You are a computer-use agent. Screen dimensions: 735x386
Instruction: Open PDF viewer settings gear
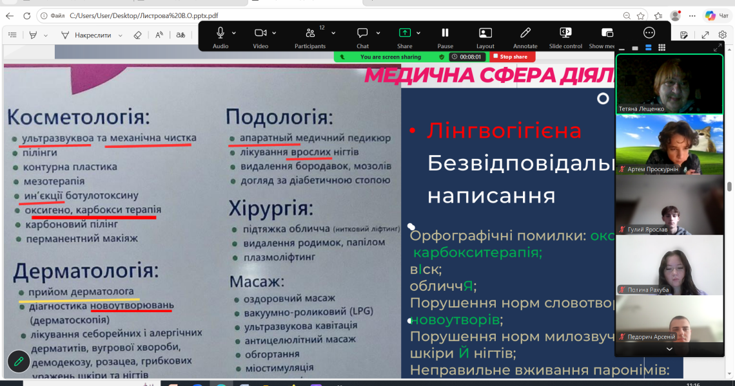pos(723,35)
